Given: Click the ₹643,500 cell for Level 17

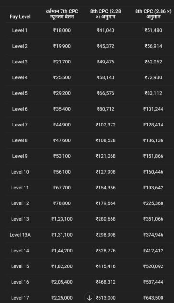Looking at the screenshot, I should click(153, 298).
